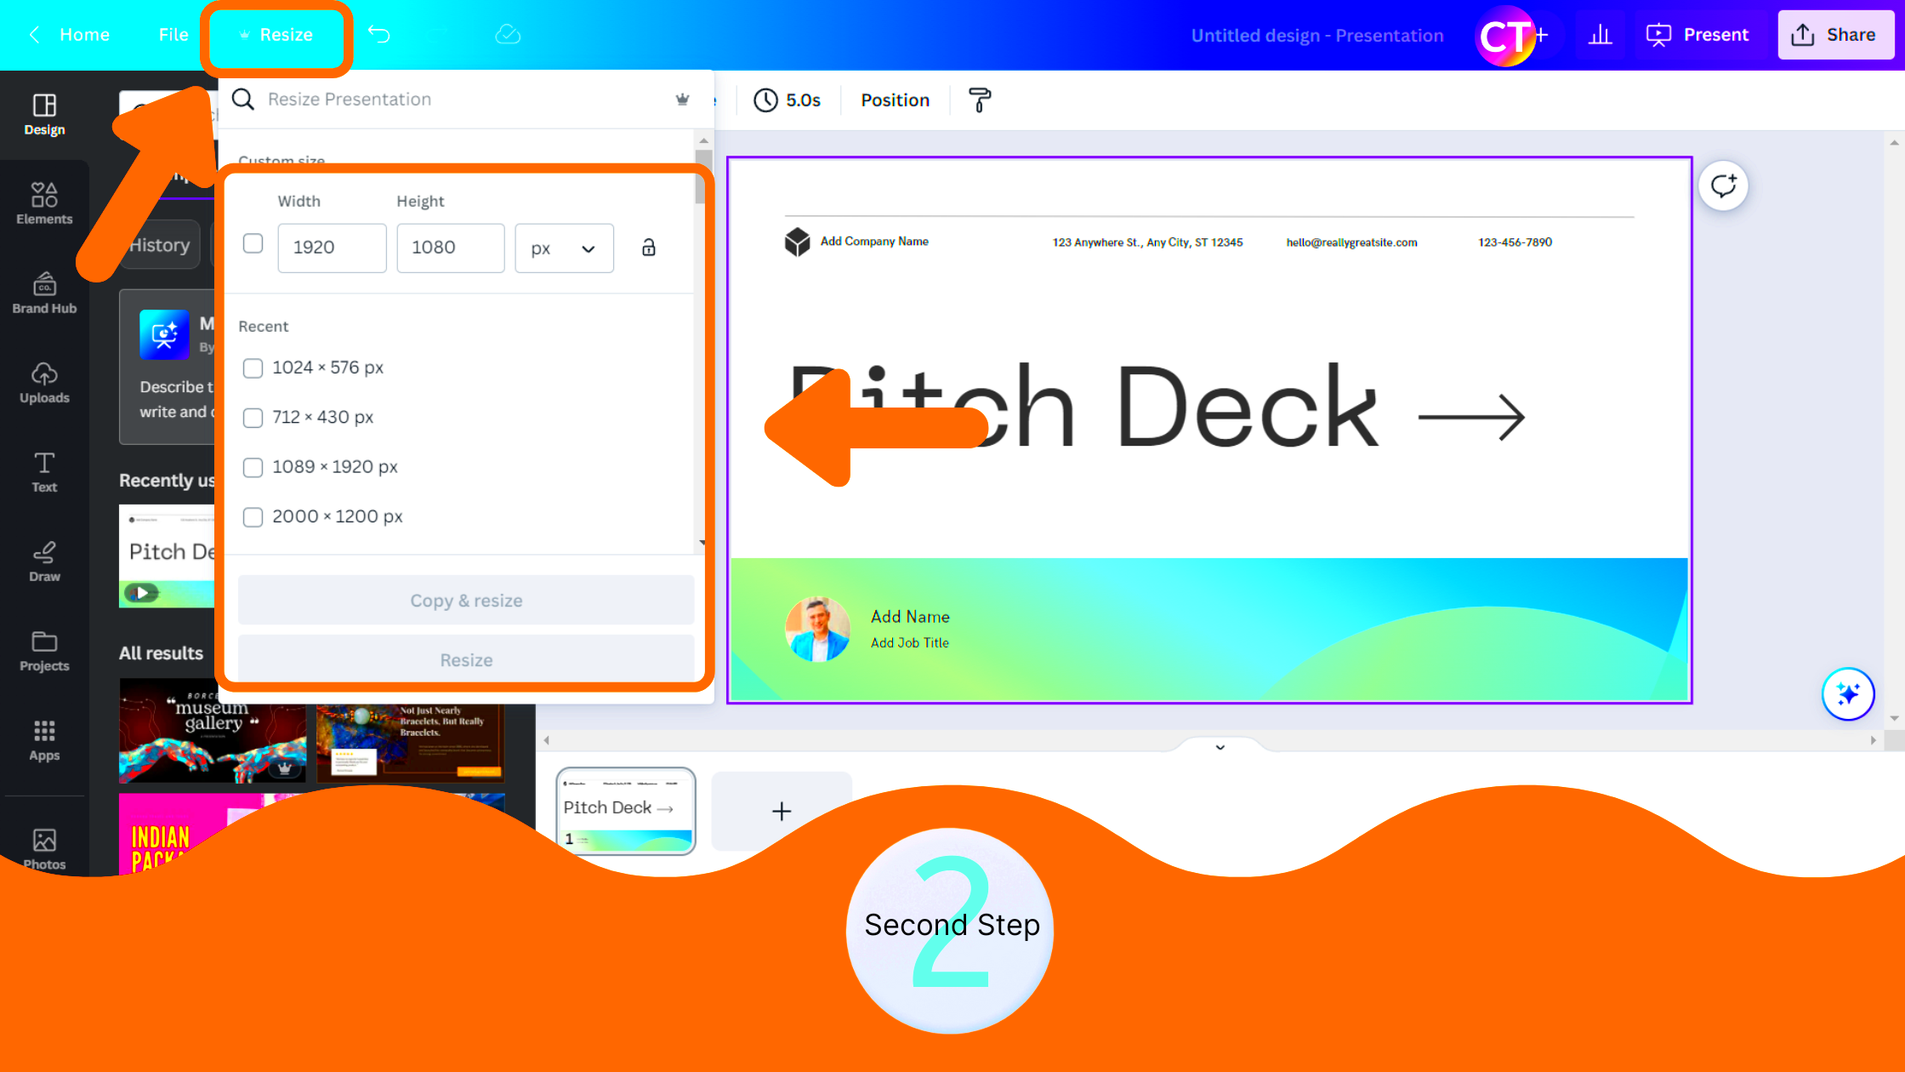Open the lock aspect ratio toggle
1905x1072 pixels.
pyautogui.click(x=649, y=248)
